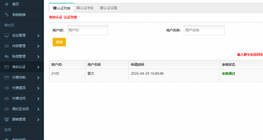Open the 认证设置 tab
Screen dimensions: 263x140
[x=109, y=8]
